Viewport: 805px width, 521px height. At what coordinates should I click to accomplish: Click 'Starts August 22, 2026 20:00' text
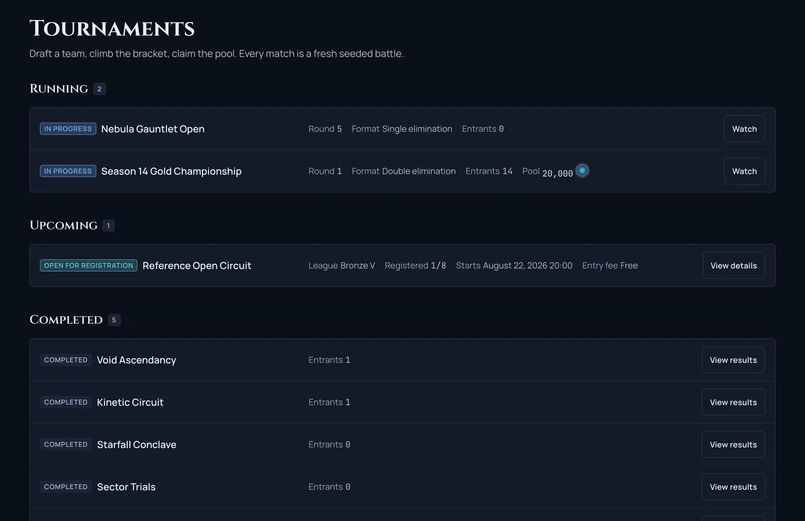tap(514, 265)
